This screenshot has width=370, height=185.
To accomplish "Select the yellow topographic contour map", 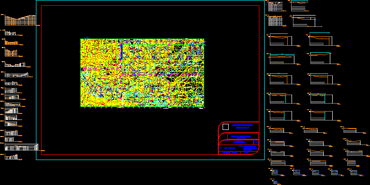I will [x=142, y=73].
